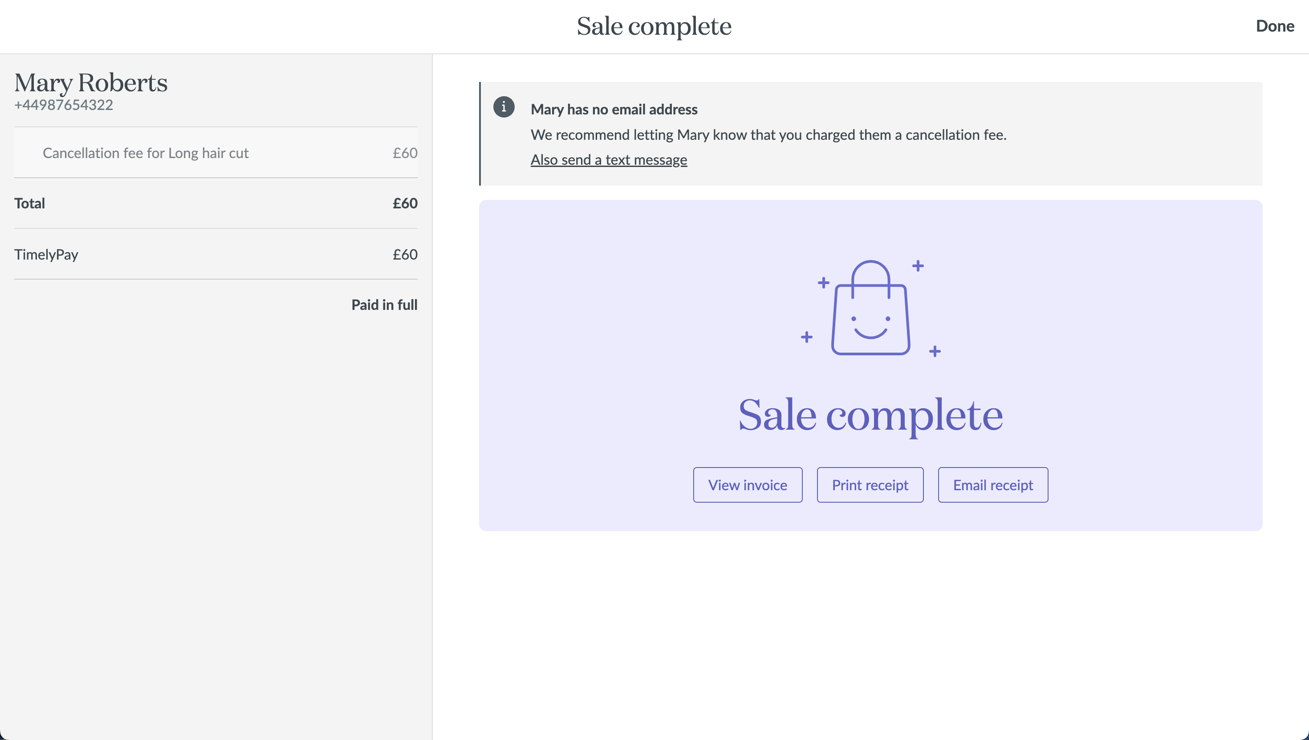The image size is (1309, 740).
Task: Click the £60 price on cancellation fee line
Action: (404, 153)
